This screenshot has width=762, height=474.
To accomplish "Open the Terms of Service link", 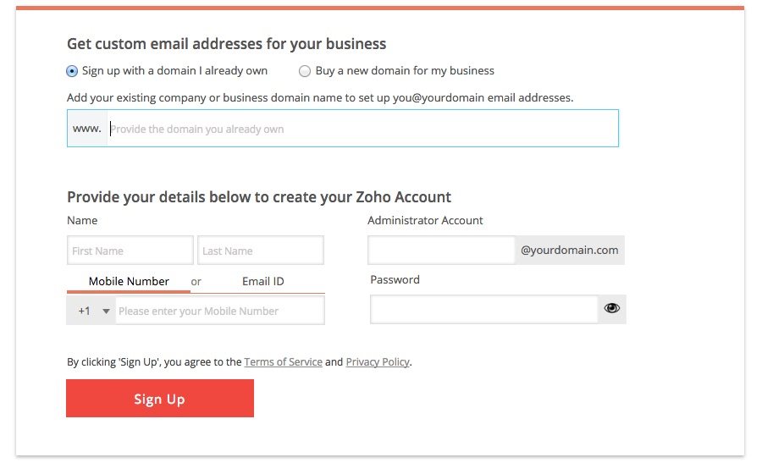I will point(283,362).
